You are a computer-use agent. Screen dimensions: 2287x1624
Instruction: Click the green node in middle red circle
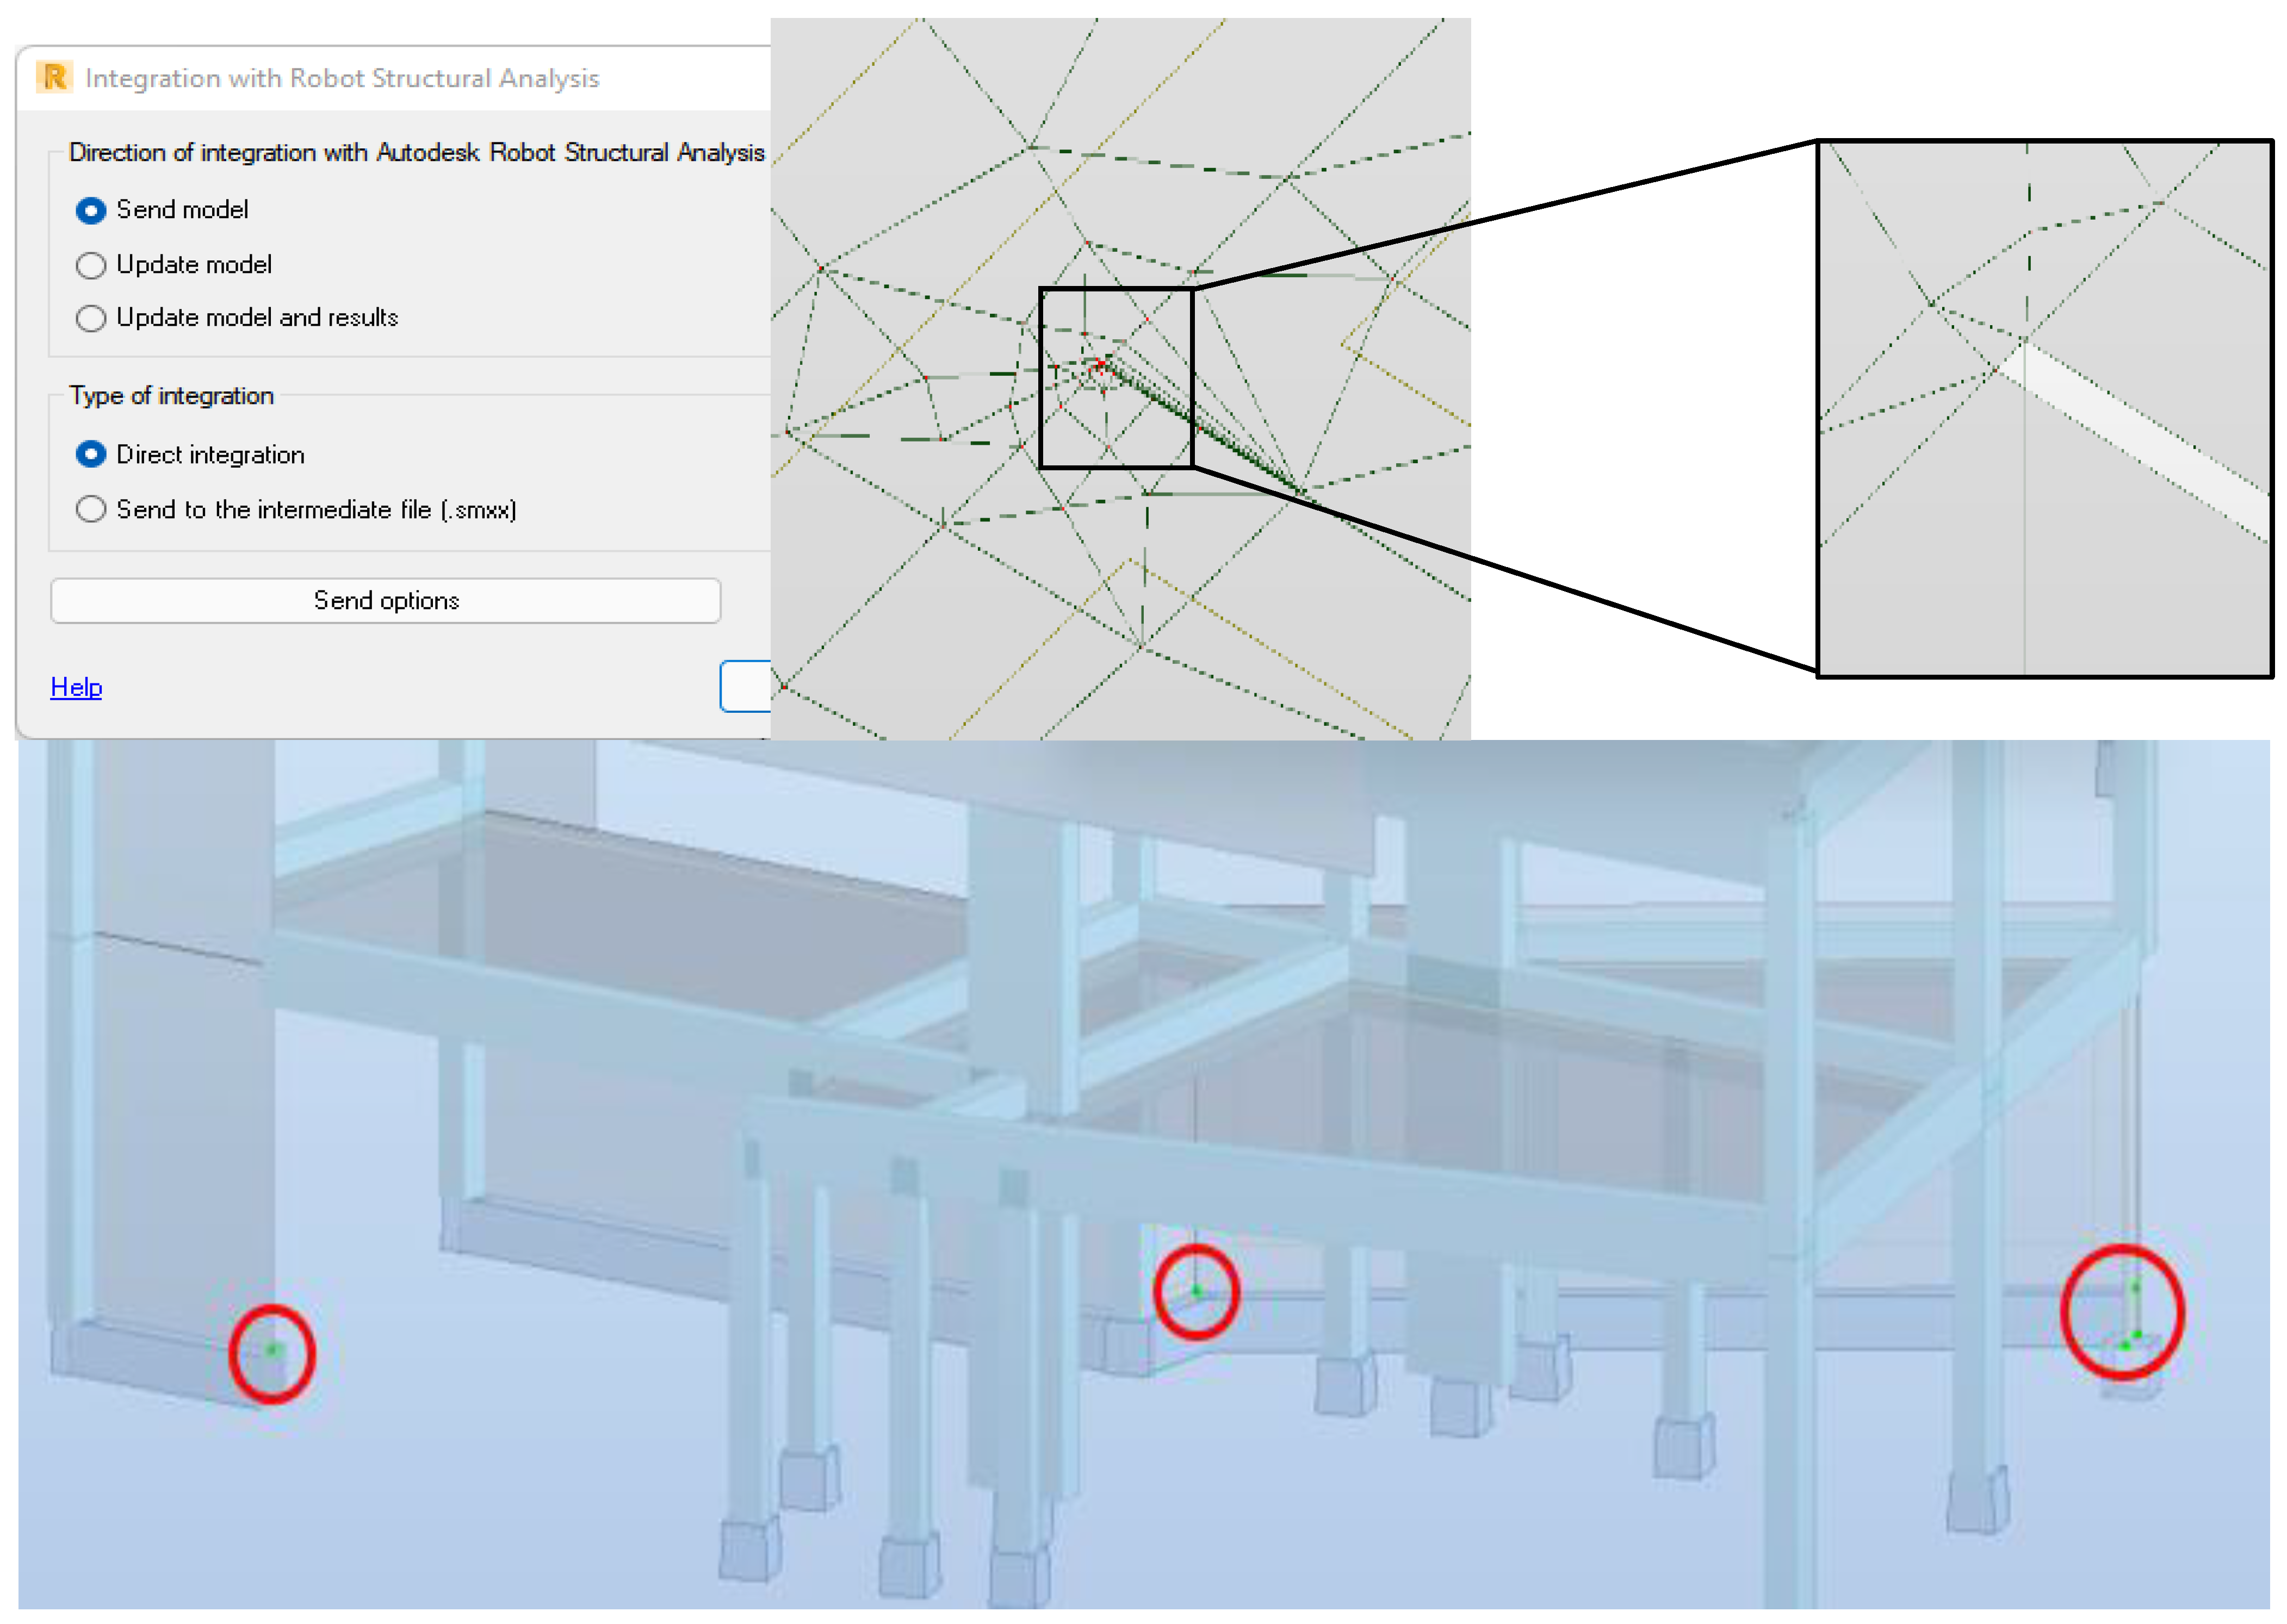(x=1195, y=1291)
